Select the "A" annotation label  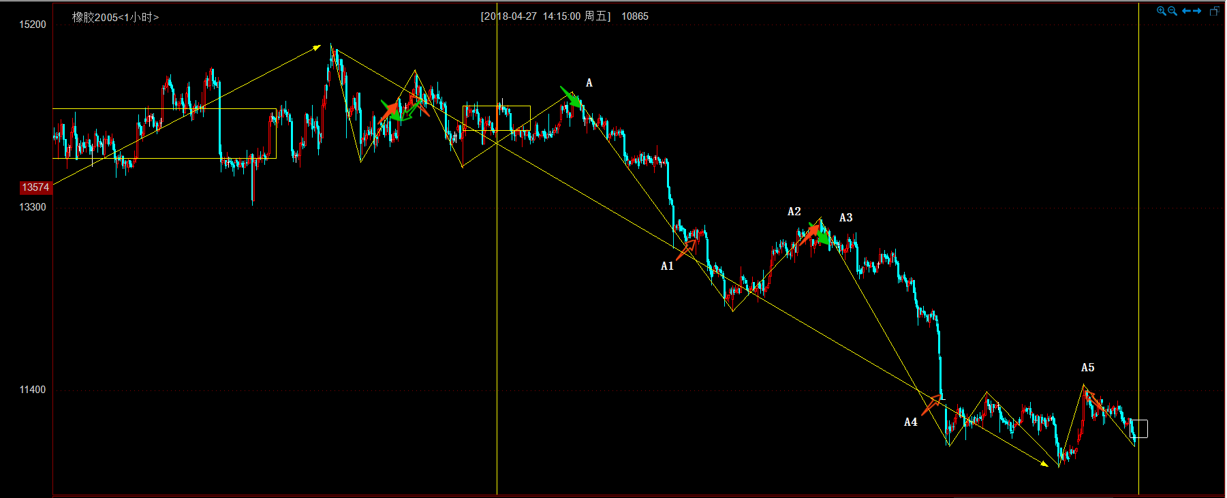point(589,83)
